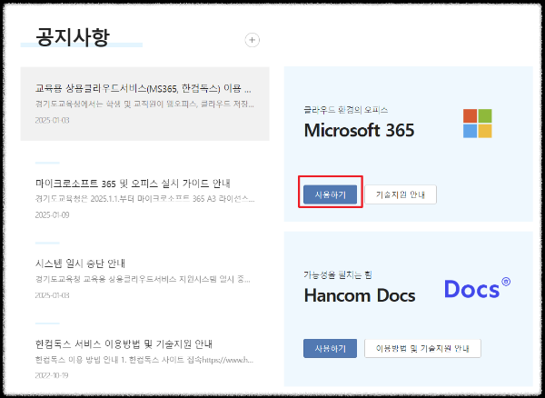Image resolution: width=545 pixels, height=398 pixels.
Task: Click the text 클라우드 환경의 오피스
Action: point(346,110)
